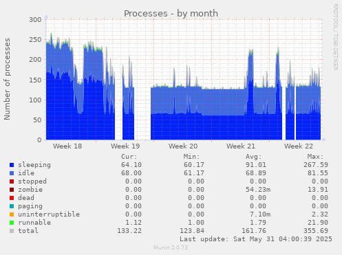Click the 'idle' legend label
This screenshot has width=342, height=255.
pos(26,173)
